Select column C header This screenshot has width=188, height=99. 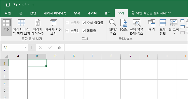(x=55, y=56)
